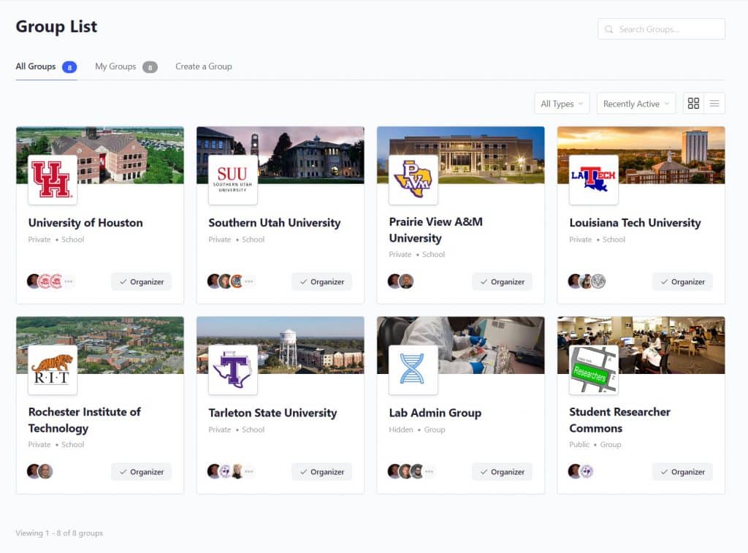Switch to list view layout

714,104
